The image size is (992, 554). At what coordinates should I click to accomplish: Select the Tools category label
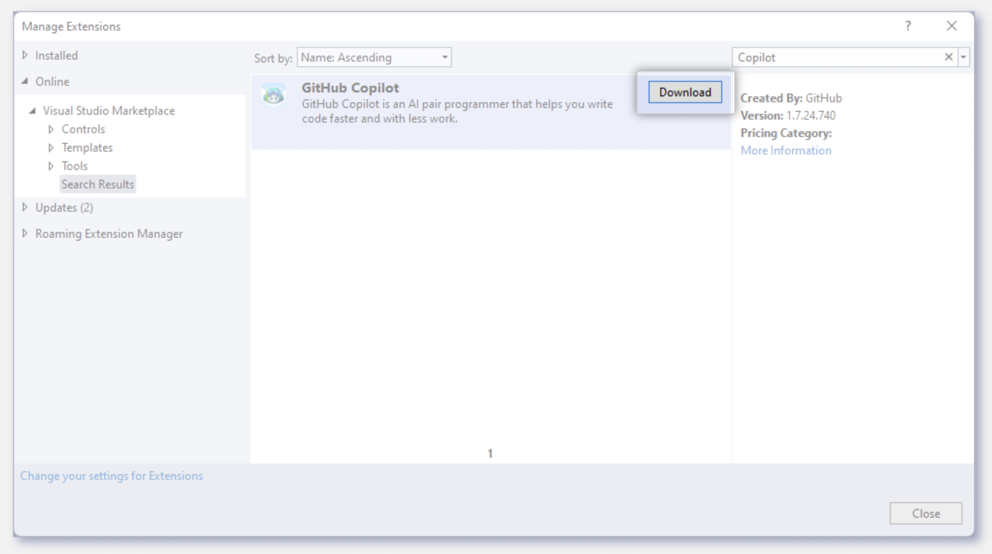75,166
